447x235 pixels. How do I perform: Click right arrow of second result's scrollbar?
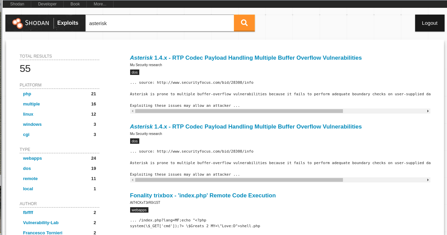click(428, 180)
